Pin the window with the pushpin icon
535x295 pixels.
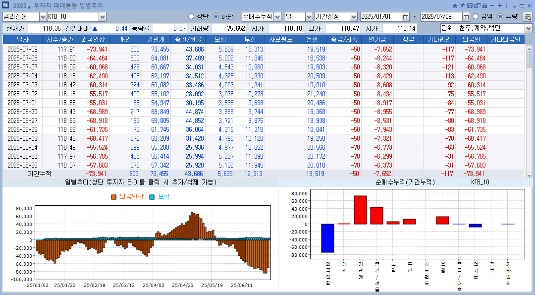click(x=462, y=5)
